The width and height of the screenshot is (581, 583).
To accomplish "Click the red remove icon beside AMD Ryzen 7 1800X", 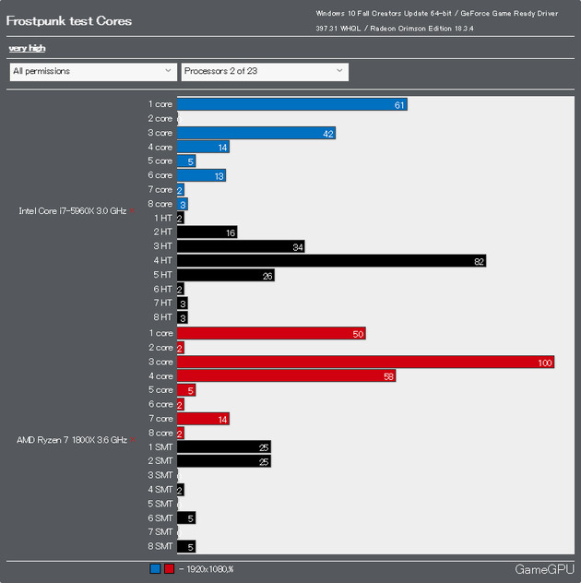I will click(x=133, y=440).
